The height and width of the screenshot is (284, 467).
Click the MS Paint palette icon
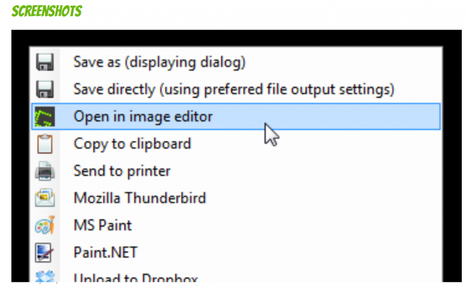pyautogui.click(x=45, y=225)
